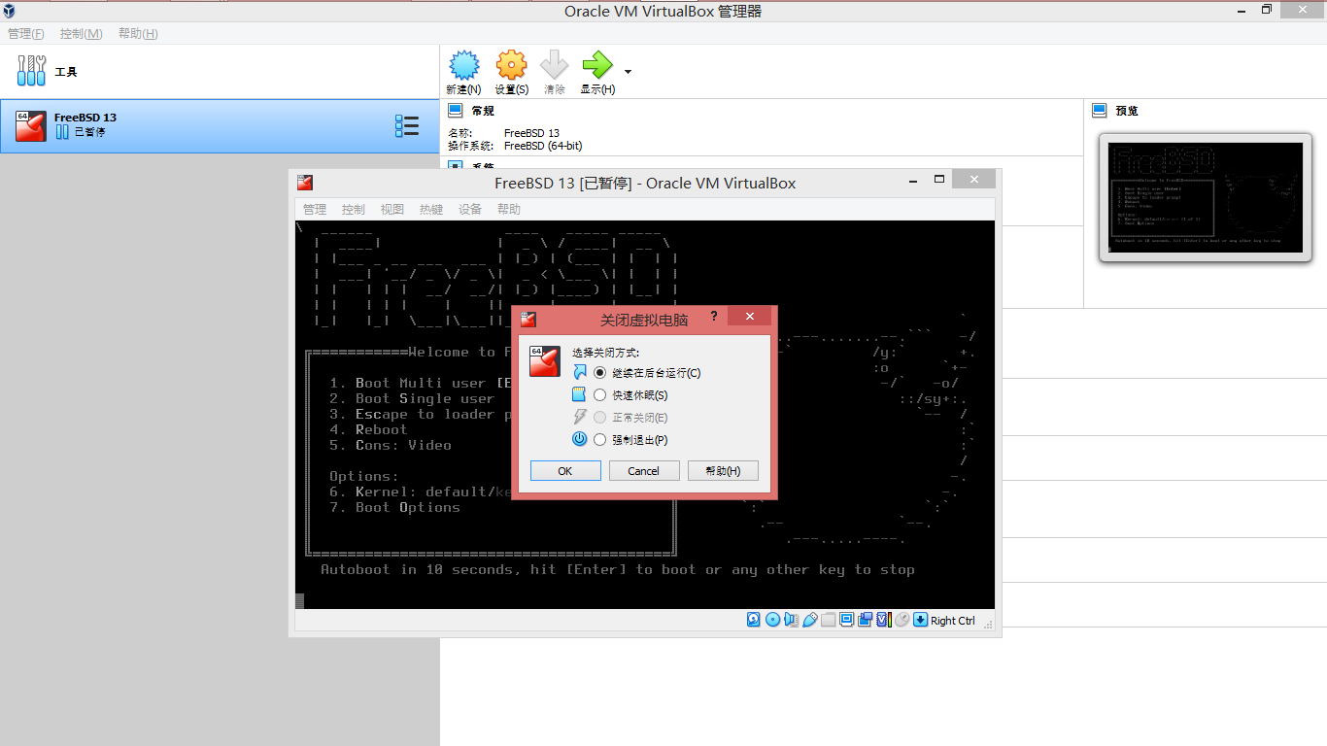1327x746 pixels.
Task: Click the New (新建) VM toolbar icon
Action: (464, 65)
